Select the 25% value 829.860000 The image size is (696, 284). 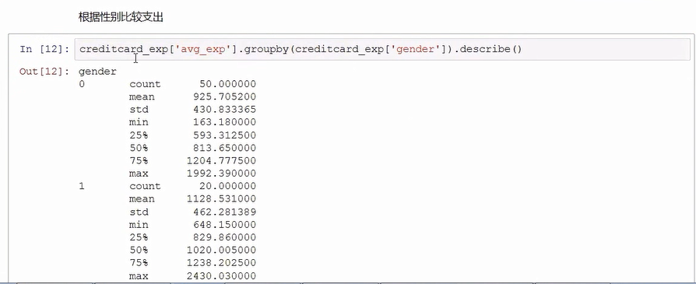(225, 237)
